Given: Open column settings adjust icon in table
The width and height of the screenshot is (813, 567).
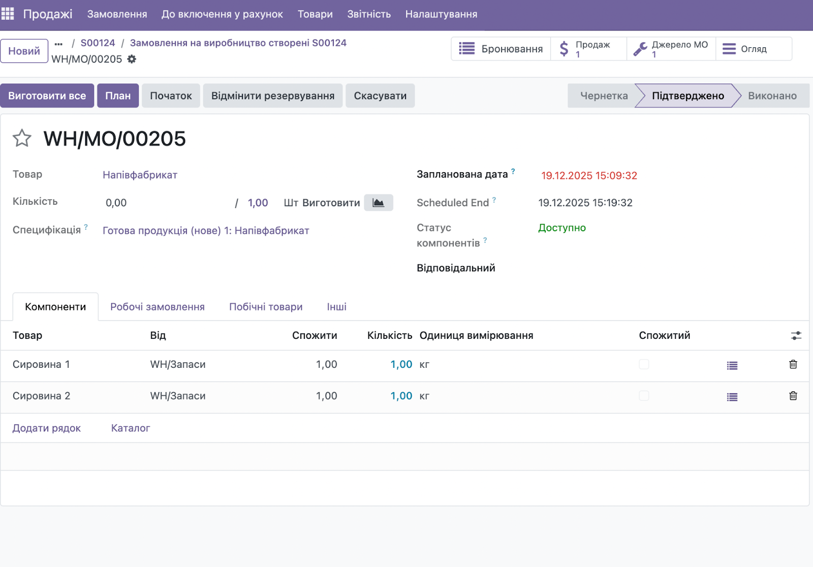Looking at the screenshot, I should click(x=796, y=336).
